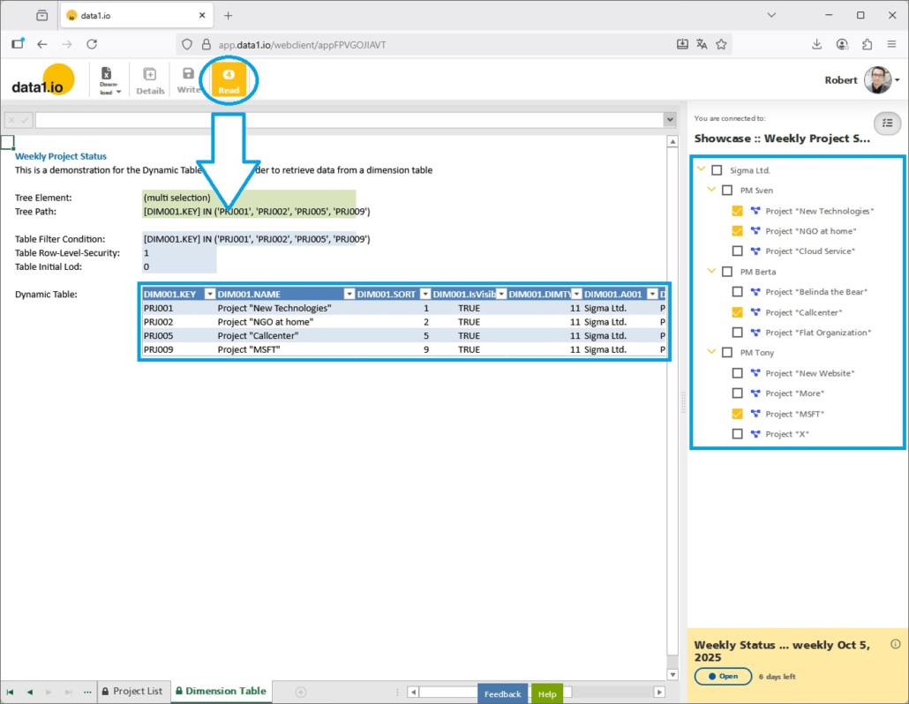This screenshot has width=909, height=704.
Task: Click the browser reload icon
Action: 92,44
